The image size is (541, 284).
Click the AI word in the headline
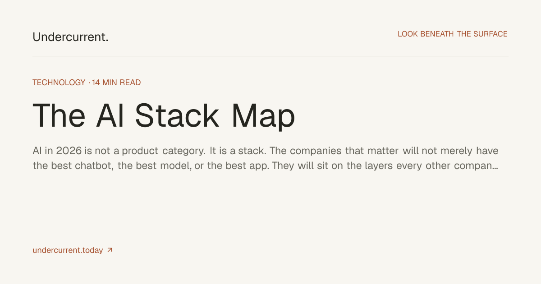109,115
